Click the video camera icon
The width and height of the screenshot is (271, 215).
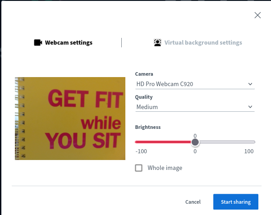tap(38, 43)
